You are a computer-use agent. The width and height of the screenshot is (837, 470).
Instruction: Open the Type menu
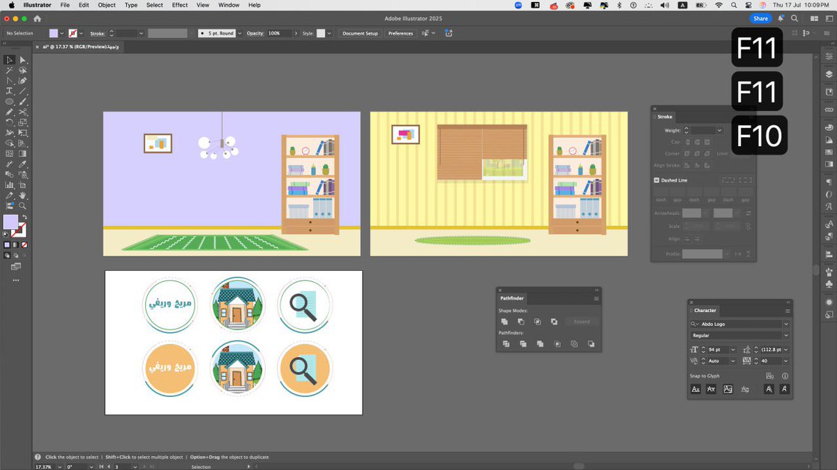tap(131, 5)
